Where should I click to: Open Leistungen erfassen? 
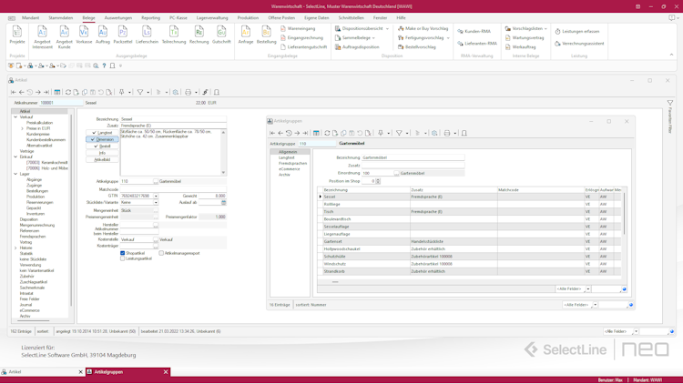coord(577,31)
